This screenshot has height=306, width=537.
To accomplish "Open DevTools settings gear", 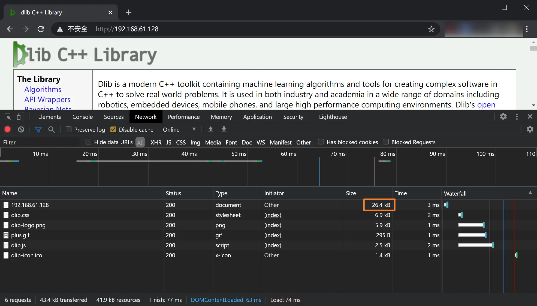I will click(x=503, y=117).
